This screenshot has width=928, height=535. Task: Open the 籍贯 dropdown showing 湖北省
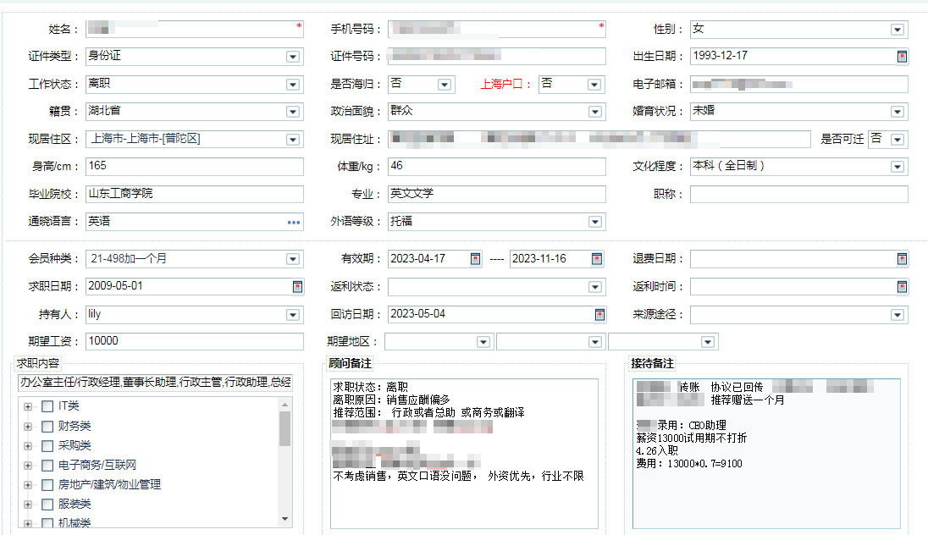click(292, 112)
